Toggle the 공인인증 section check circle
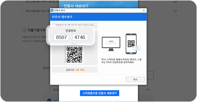This screenshot has height=102, width=197. [49, 90]
